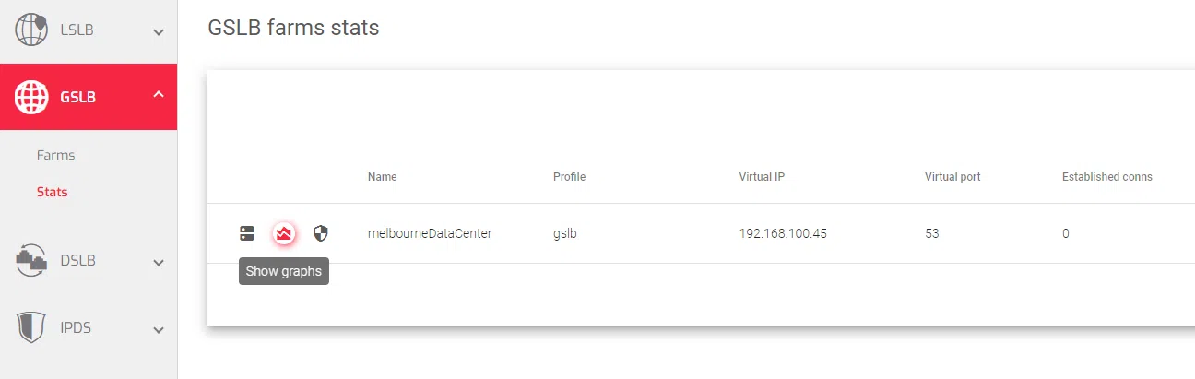Open the Farms submenu item
Screen dimensions: 1195x379
56,155
